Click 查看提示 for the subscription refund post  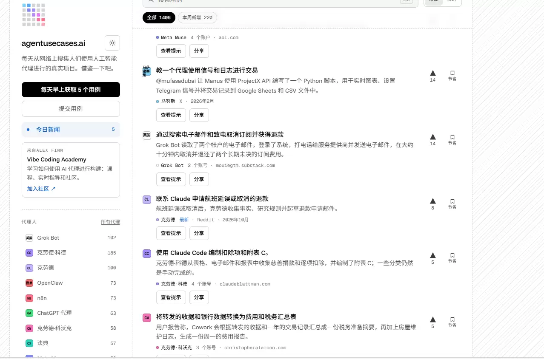pyautogui.click(x=171, y=179)
